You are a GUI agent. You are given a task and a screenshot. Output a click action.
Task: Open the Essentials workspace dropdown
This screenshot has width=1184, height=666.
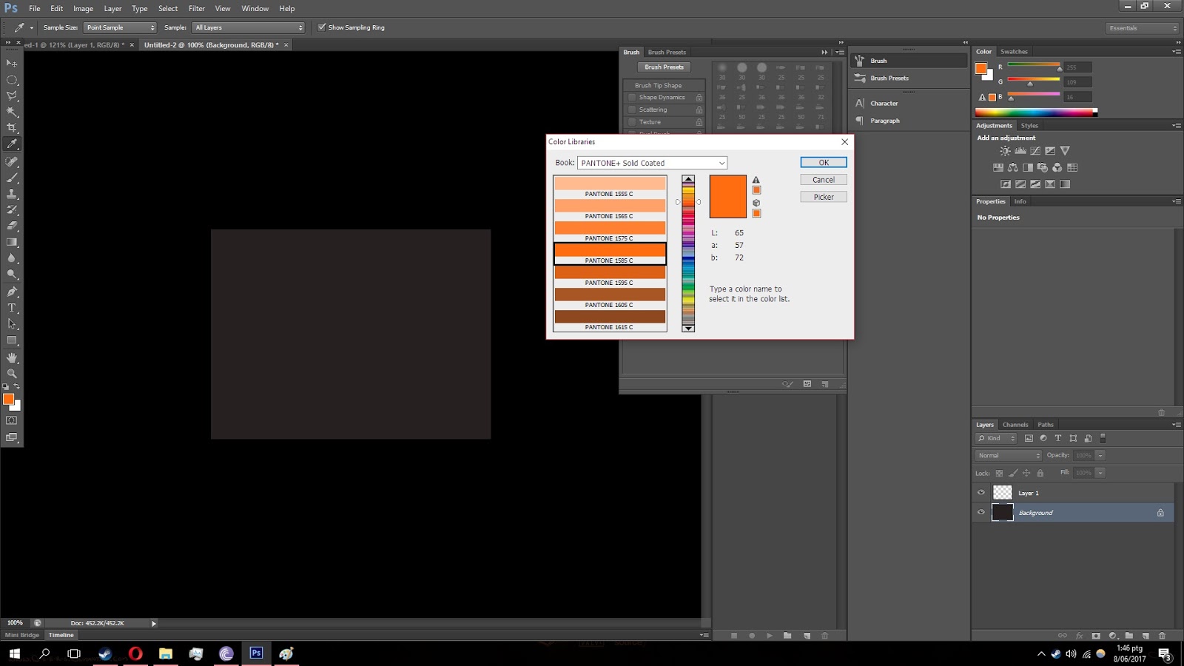coord(1143,28)
